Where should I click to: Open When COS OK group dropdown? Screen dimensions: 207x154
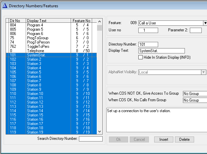click(194, 100)
